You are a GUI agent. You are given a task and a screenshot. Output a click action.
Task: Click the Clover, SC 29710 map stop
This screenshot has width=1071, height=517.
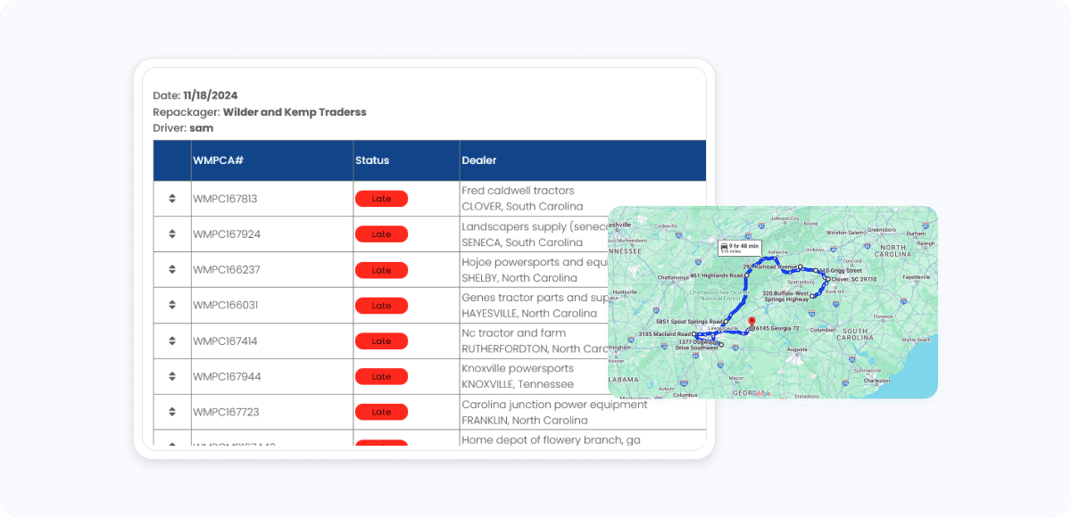coord(851,279)
